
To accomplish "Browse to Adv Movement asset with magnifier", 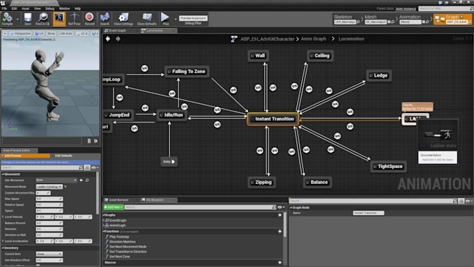I will click(x=87, y=181).
